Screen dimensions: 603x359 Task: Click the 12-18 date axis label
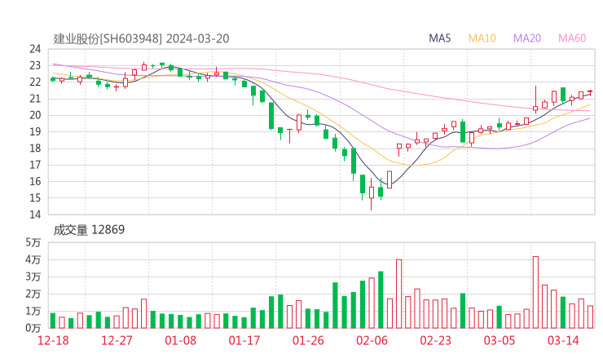coord(53,340)
